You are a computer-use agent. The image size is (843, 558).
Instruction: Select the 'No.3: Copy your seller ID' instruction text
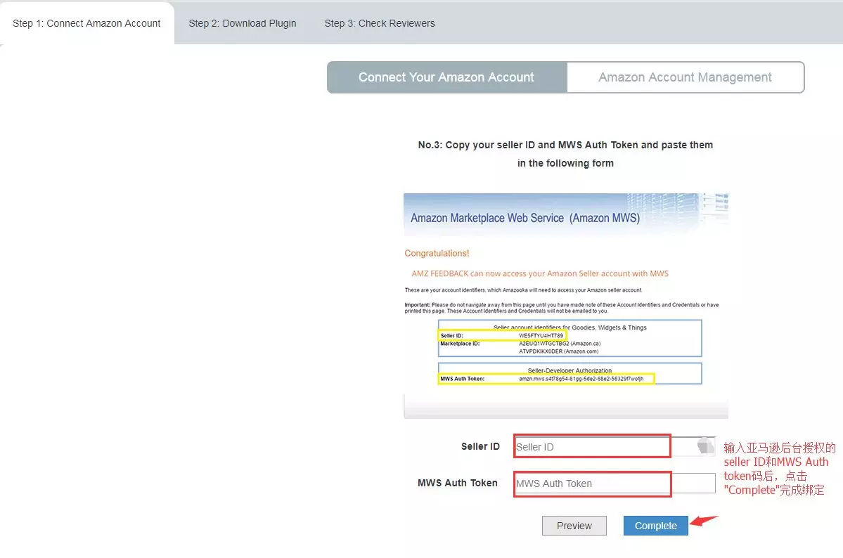pos(565,154)
